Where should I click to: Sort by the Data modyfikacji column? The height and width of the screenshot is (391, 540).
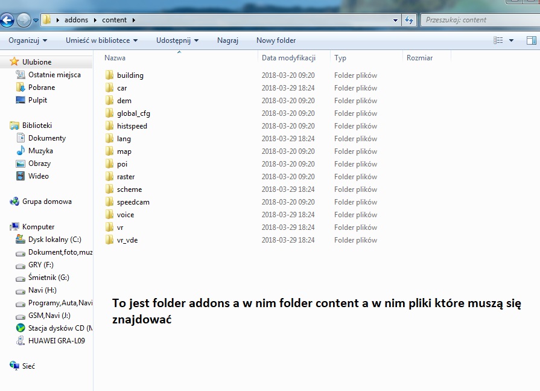tap(288, 58)
